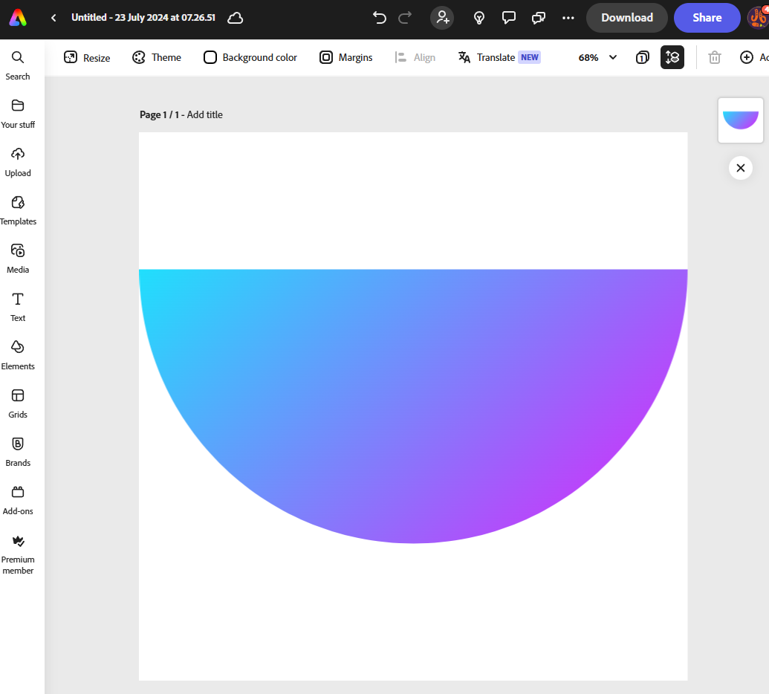The width and height of the screenshot is (769, 694).
Task: Open the Add-ons panel
Action: click(x=18, y=499)
